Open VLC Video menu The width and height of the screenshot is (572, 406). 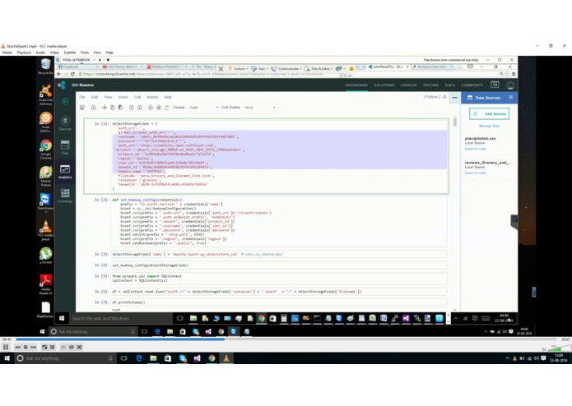54,53
